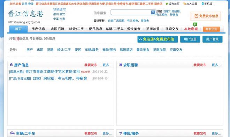Filter by 宠物/服务 category
Image resolution: width=230 pixels, height=137 pixels.
point(109,50)
